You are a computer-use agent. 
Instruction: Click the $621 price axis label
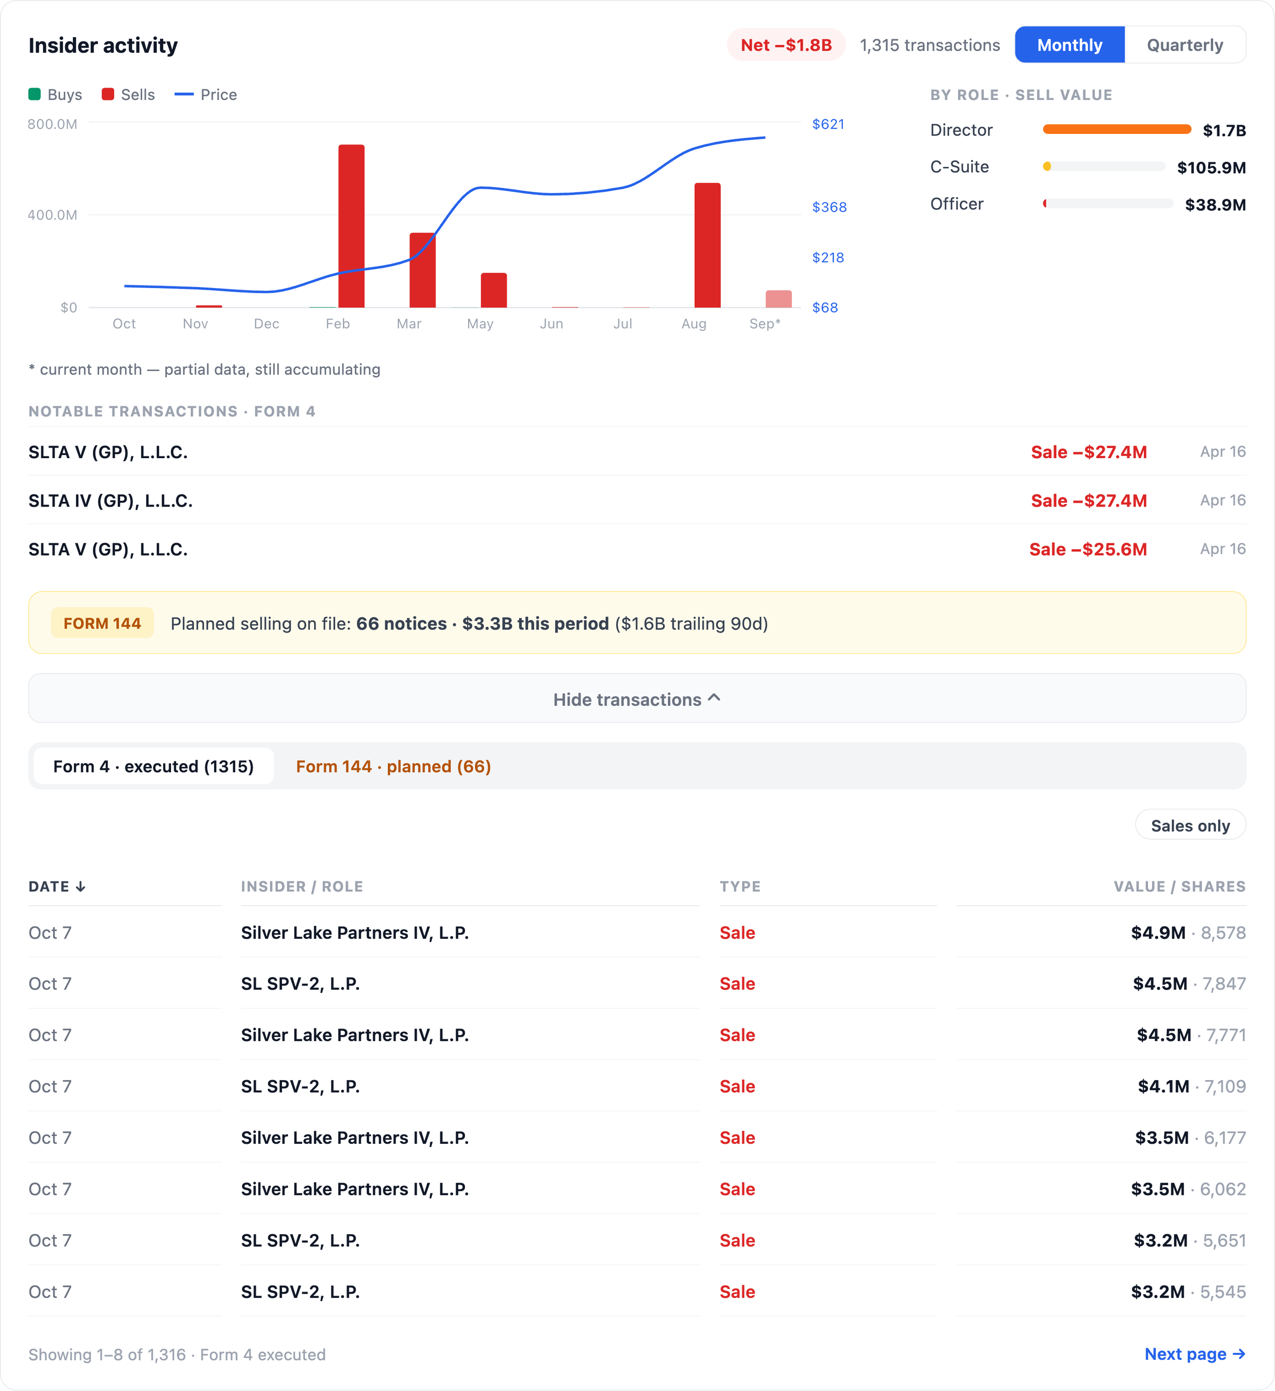(828, 123)
